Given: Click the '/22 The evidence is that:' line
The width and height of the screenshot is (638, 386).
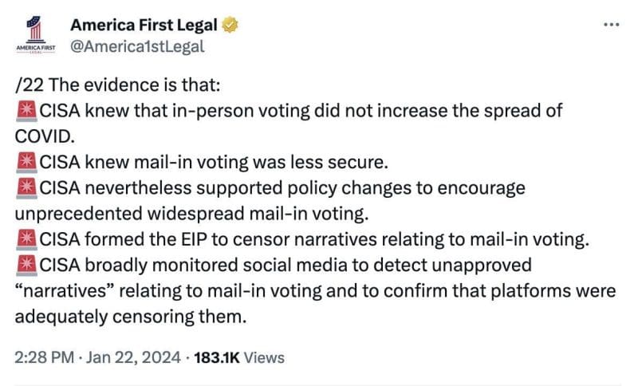Looking at the screenshot, I should (x=102, y=85).
